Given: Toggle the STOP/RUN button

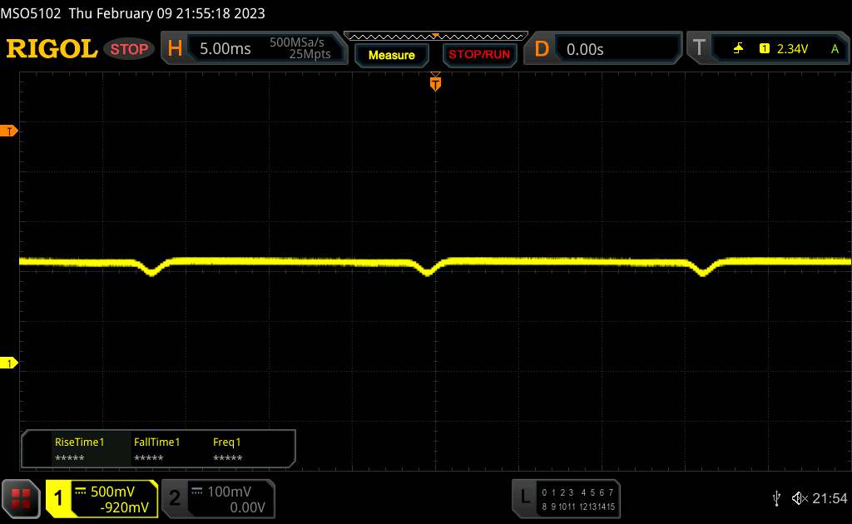Looking at the screenshot, I should 479,55.
